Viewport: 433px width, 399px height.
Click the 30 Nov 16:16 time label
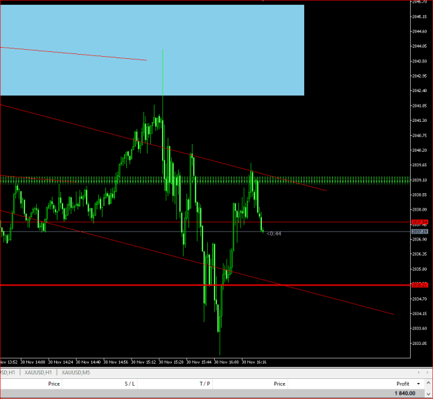pos(254,362)
